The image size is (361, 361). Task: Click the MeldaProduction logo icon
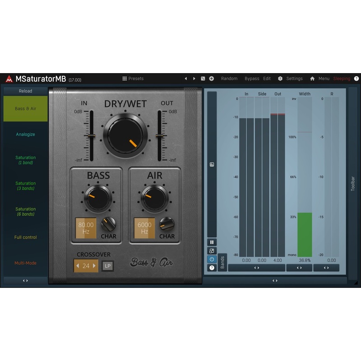pyautogui.click(x=9, y=79)
